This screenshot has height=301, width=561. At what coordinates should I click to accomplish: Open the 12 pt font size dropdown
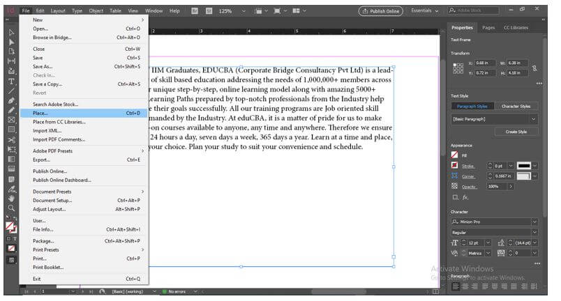click(488, 242)
